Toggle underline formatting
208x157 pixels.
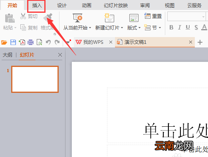188,27
